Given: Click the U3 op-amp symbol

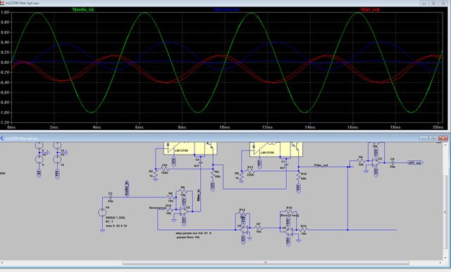Looking at the screenshot, I should (376, 162).
